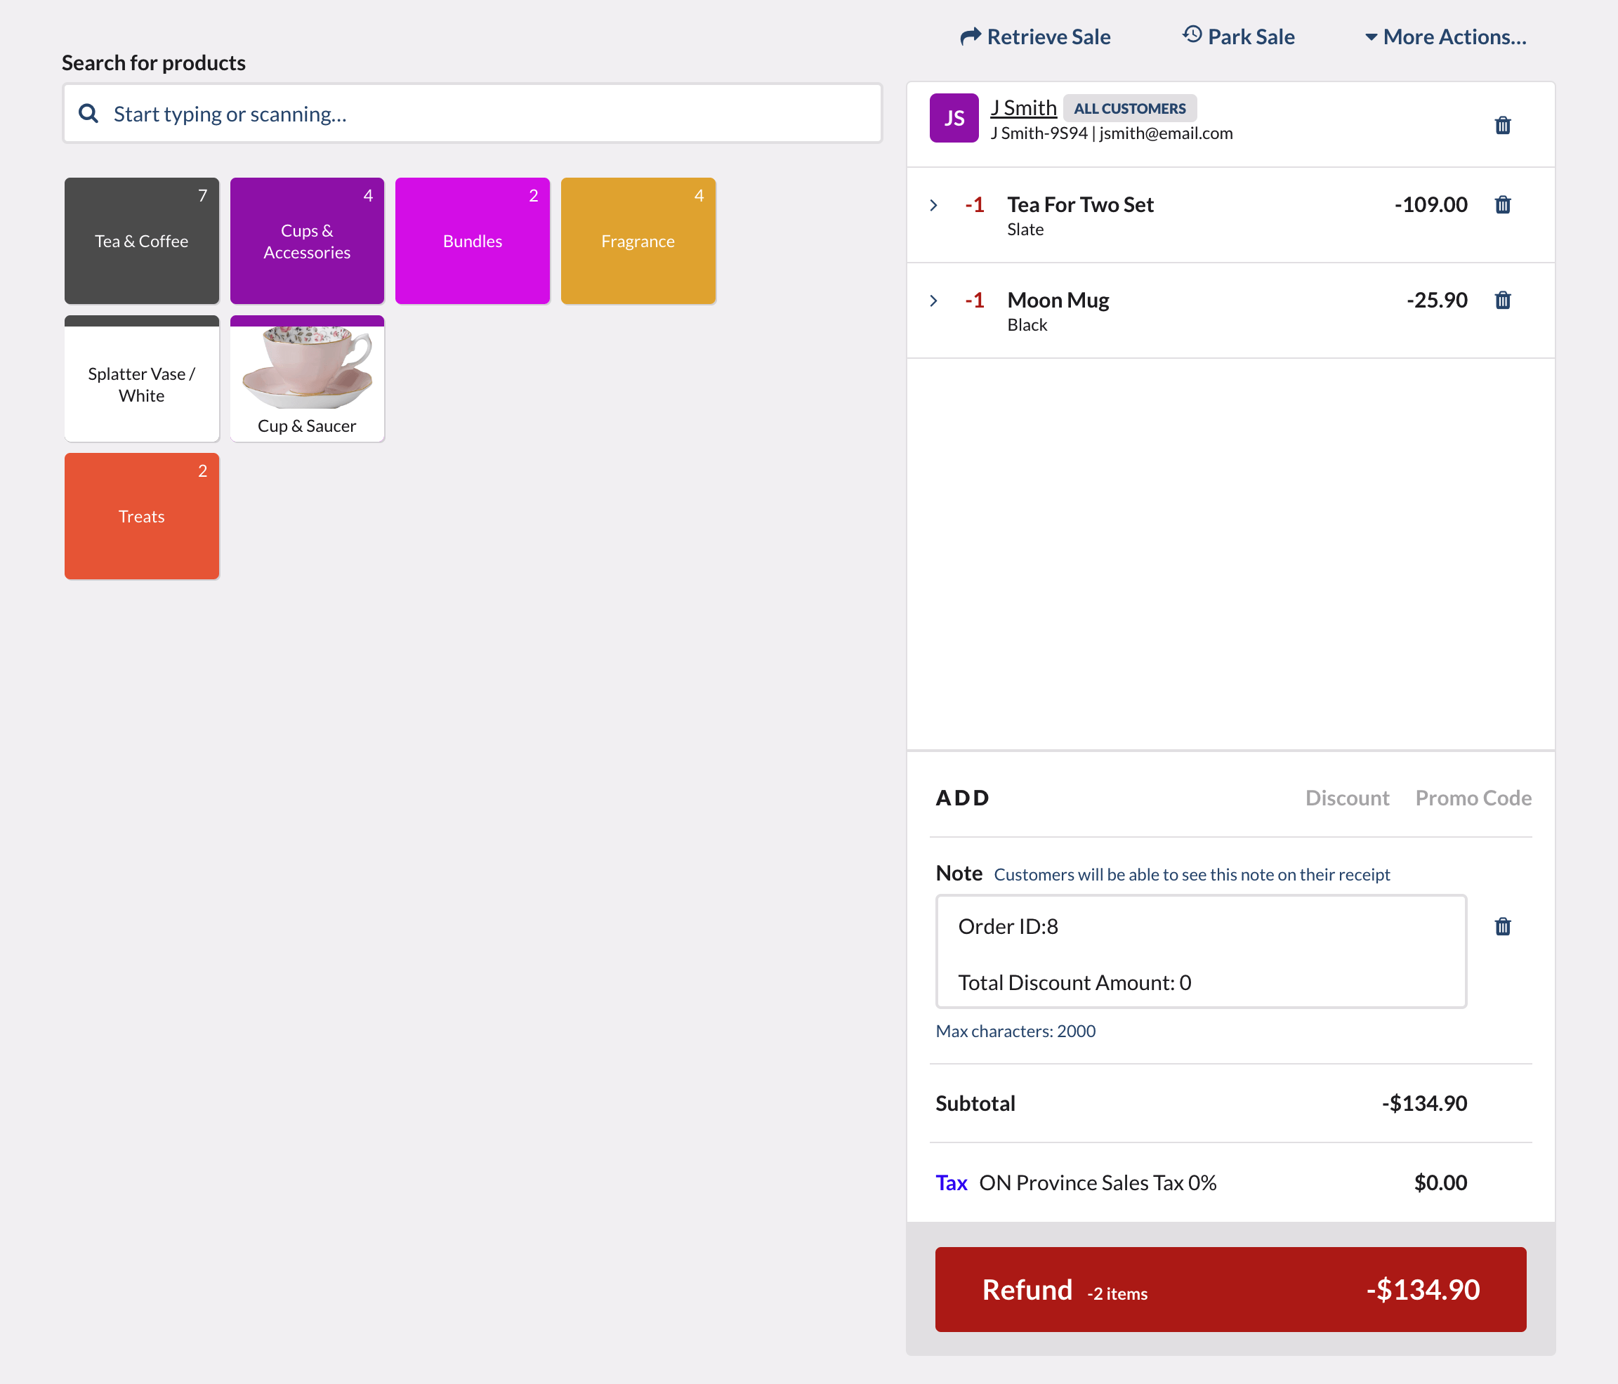The width and height of the screenshot is (1618, 1384).
Task: Remove customer J Smith with trash icon
Action: click(1501, 125)
